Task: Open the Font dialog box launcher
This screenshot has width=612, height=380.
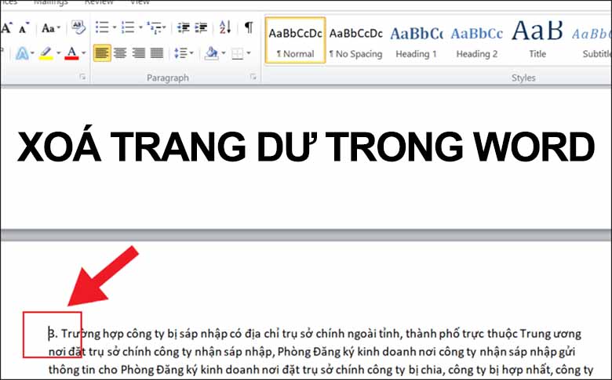Action: click(82, 77)
